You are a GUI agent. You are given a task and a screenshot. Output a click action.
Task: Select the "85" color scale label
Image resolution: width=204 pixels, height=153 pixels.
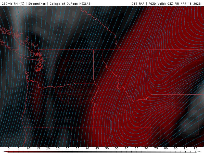click(x=176, y=148)
